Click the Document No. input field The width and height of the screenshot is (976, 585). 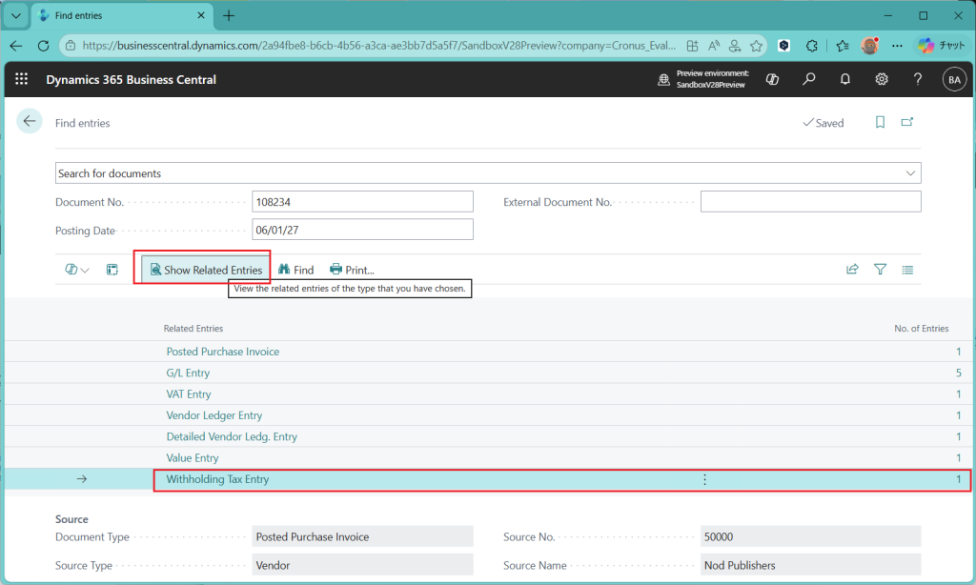coord(362,202)
